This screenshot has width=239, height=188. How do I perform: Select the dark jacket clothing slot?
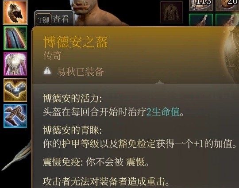[171, 12]
